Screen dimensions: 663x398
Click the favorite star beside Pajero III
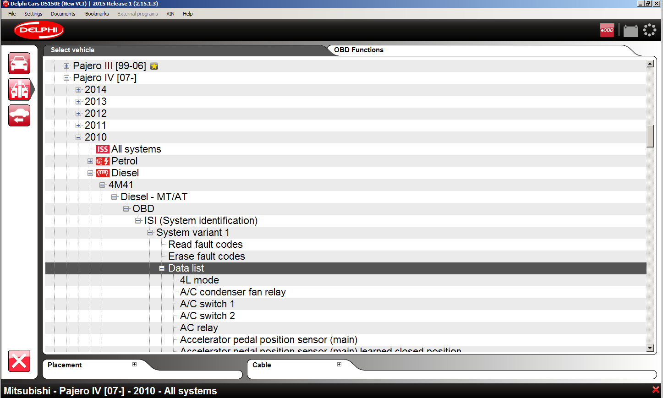[154, 66]
